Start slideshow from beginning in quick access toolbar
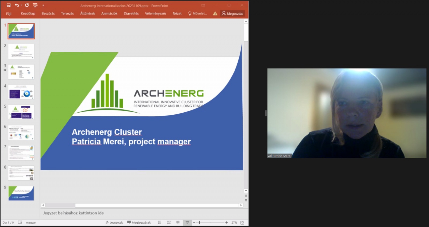Image resolution: width=429 pixels, height=227 pixels. 35,5
